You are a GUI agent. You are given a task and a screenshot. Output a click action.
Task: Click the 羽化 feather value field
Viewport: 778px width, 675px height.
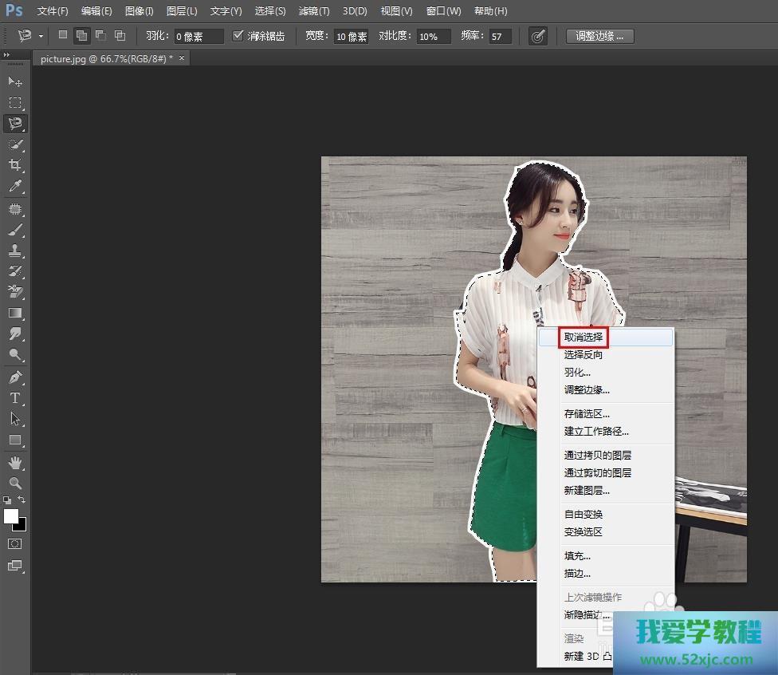point(198,37)
